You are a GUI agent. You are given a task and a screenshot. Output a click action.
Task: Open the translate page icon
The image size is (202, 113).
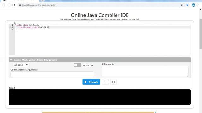point(182,5)
